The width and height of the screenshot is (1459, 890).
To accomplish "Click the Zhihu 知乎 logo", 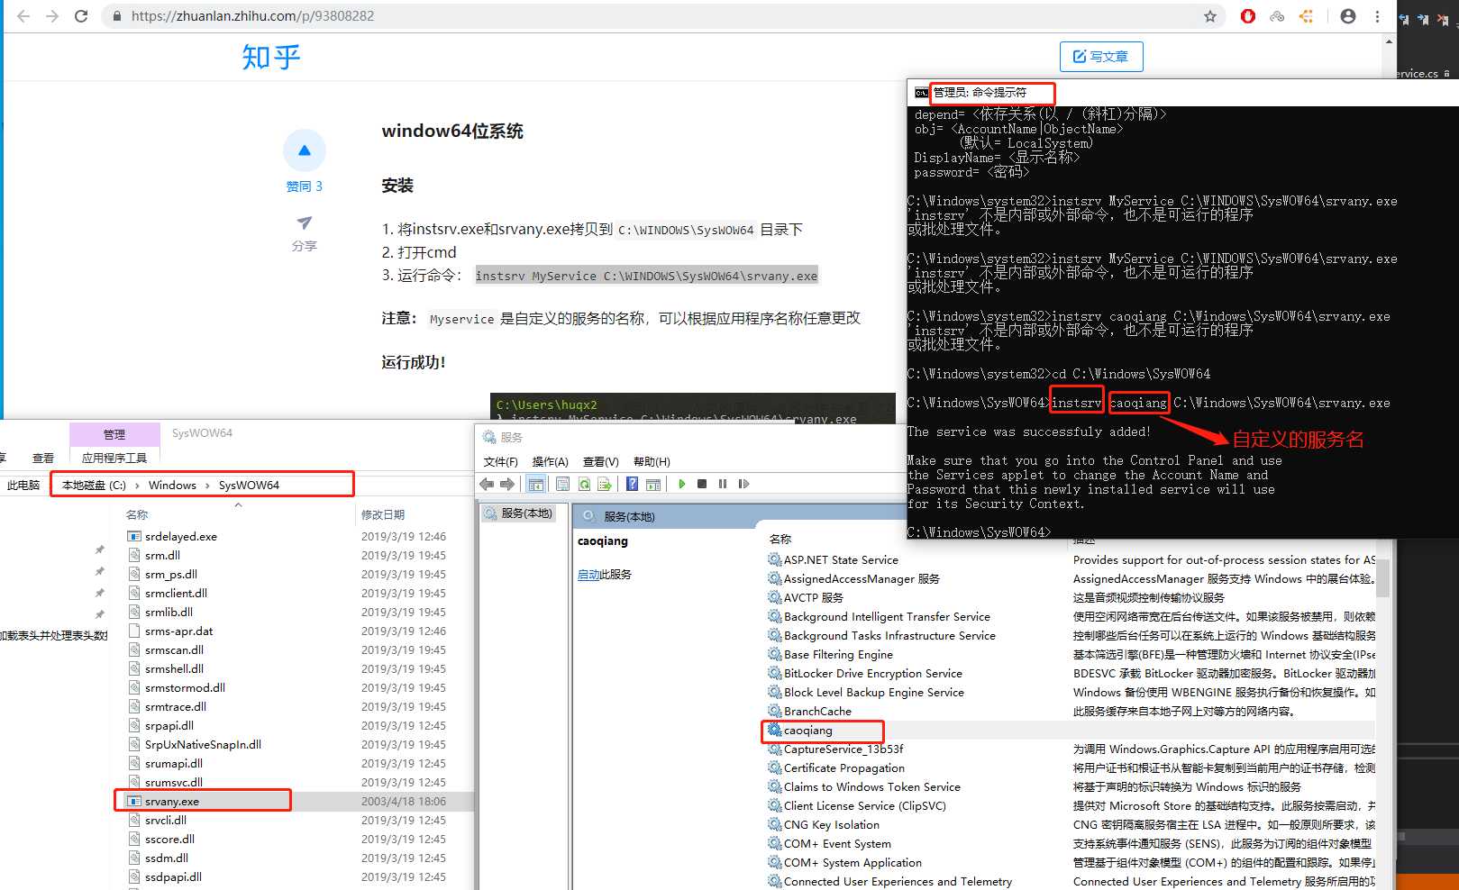I will (270, 57).
